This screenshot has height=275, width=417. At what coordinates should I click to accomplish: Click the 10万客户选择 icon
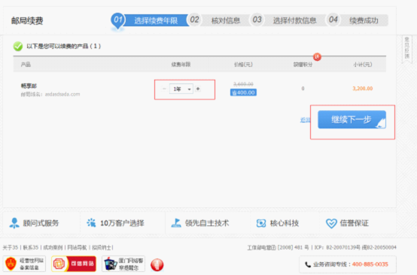tap(91, 222)
